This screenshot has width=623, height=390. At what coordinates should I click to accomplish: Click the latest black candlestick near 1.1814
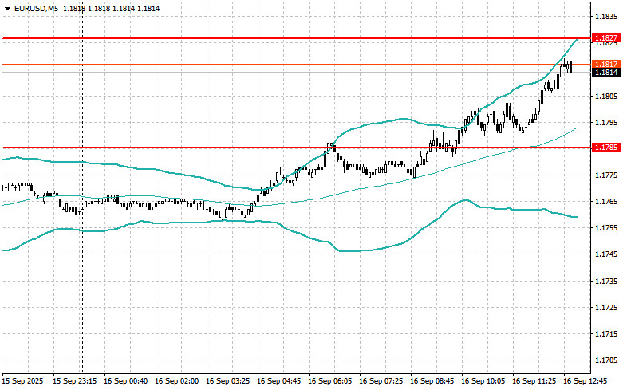point(571,66)
